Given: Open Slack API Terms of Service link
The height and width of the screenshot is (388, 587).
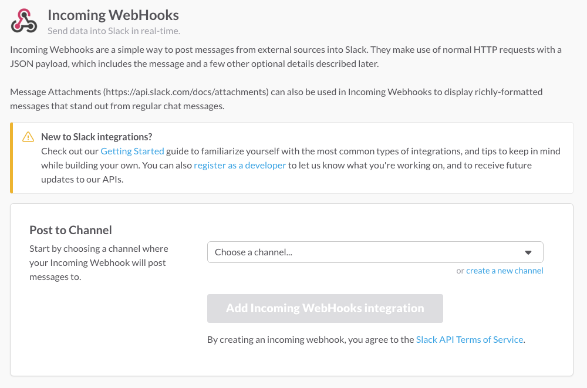Looking at the screenshot, I should tap(470, 339).
